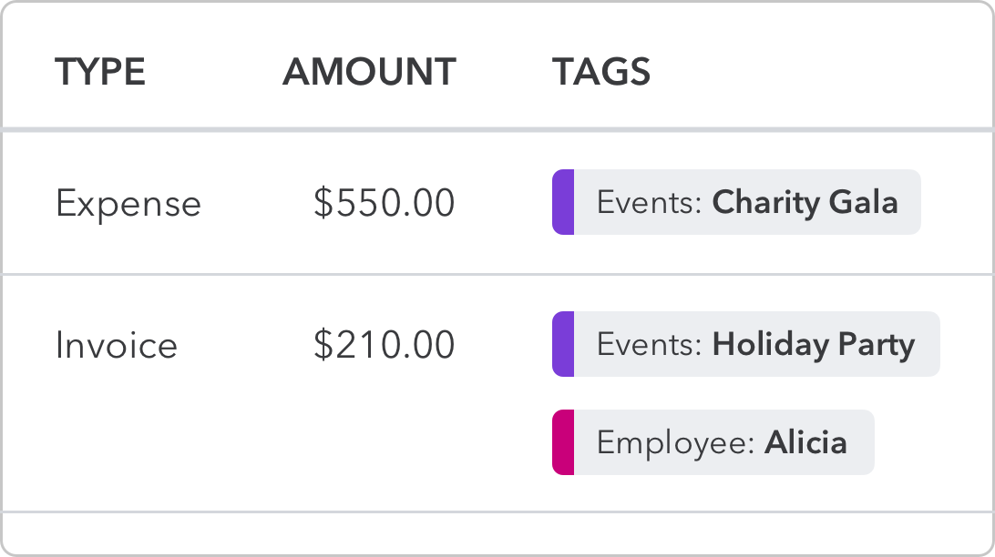
Task: Click the Employee: group label on tag
Action: (x=676, y=443)
